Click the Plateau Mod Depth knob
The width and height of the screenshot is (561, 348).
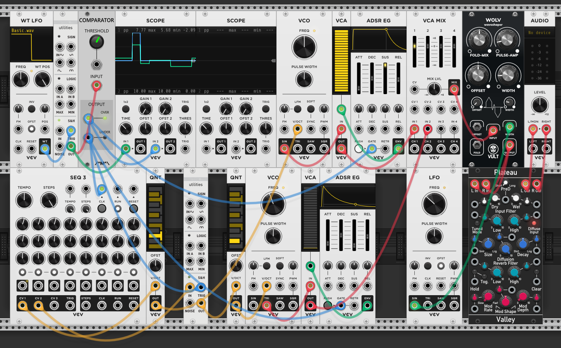tap(523, 297)
